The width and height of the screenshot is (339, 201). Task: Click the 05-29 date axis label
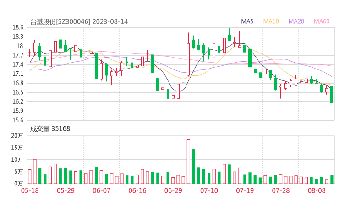coord(66,190)
